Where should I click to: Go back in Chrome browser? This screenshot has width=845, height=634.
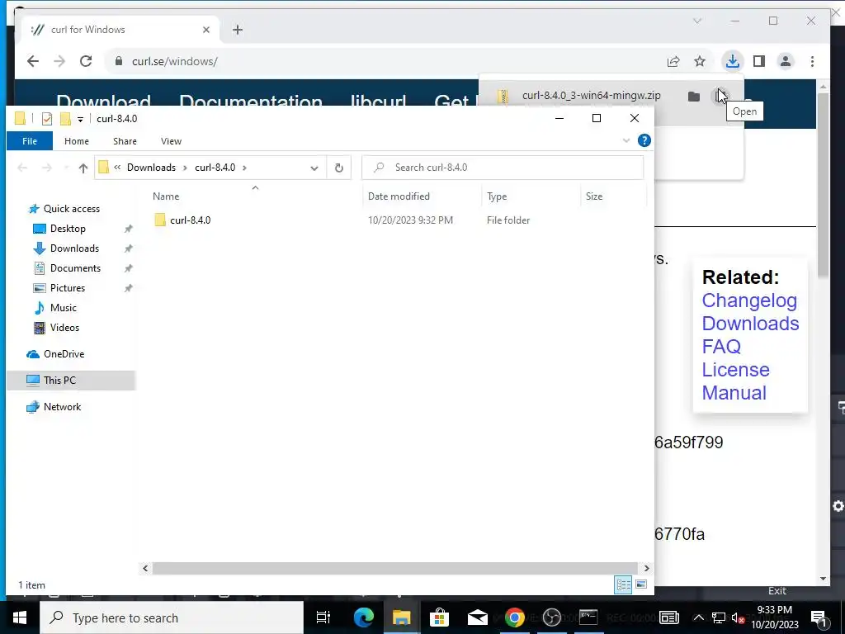[x=33, y=61]
